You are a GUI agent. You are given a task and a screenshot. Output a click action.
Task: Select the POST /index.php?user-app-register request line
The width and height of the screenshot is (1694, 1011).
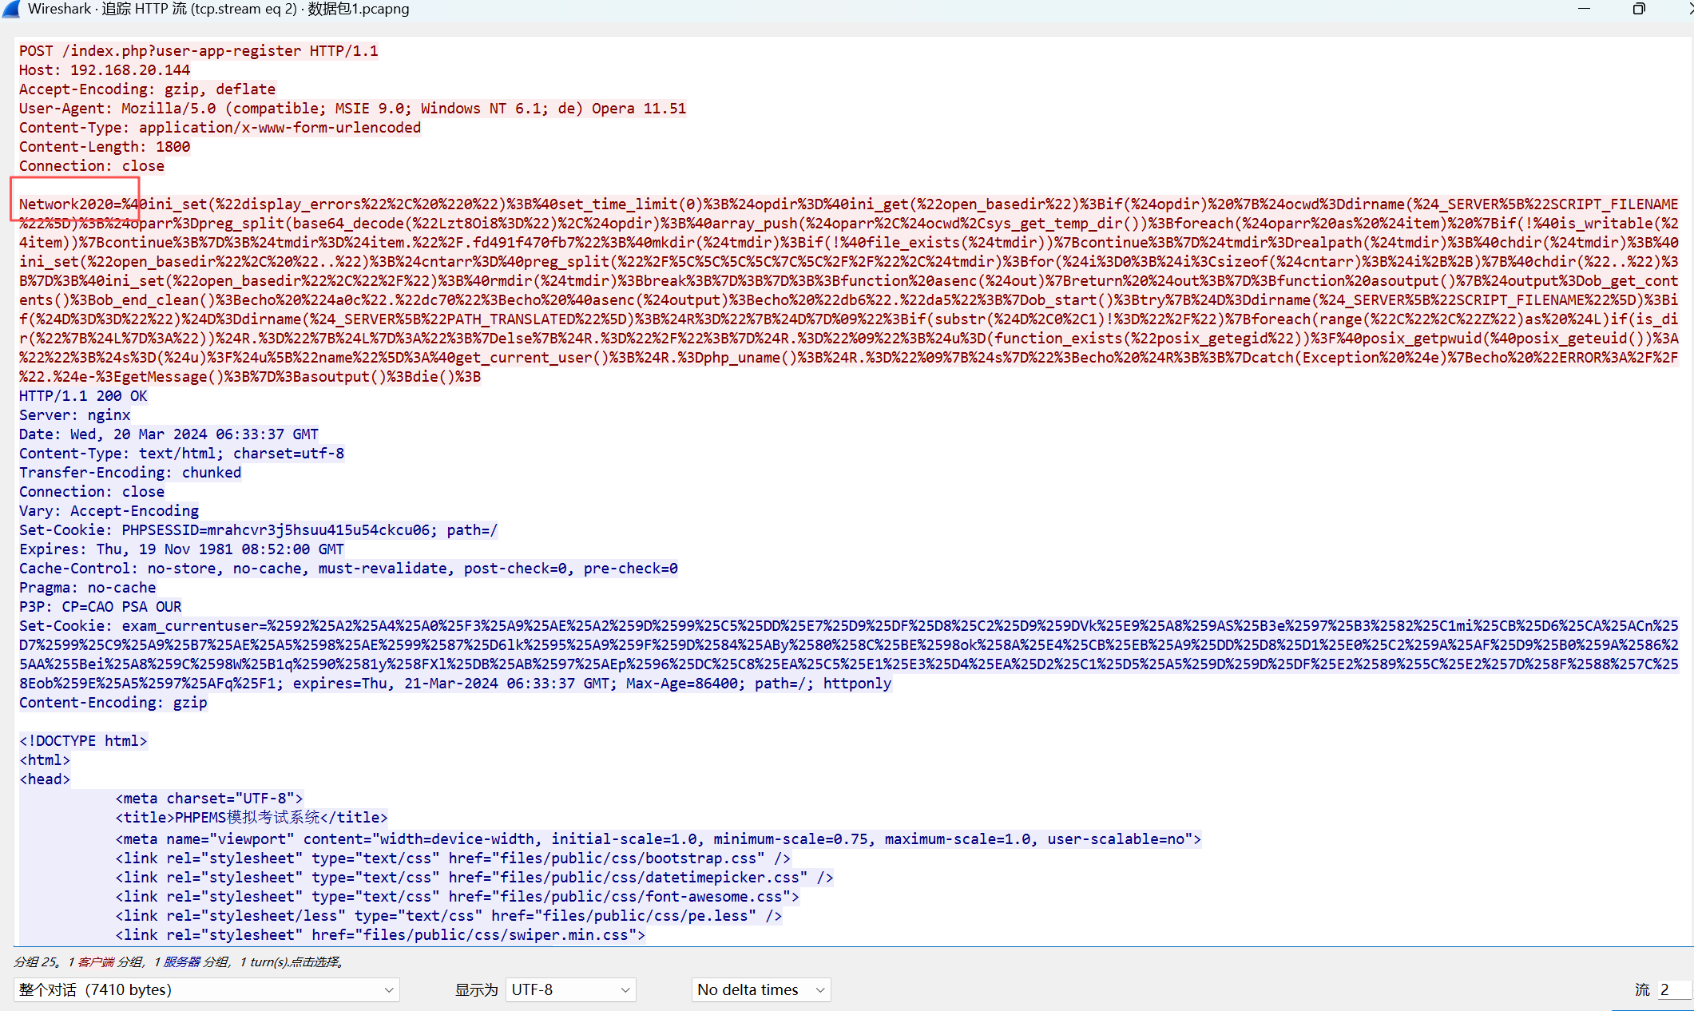(x=198, y=51)
